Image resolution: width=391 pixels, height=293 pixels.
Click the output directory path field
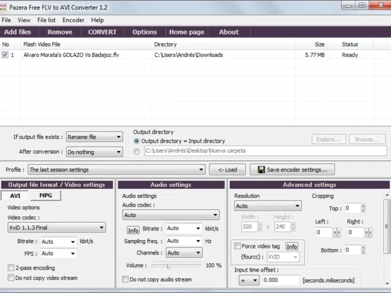(265, 151)
